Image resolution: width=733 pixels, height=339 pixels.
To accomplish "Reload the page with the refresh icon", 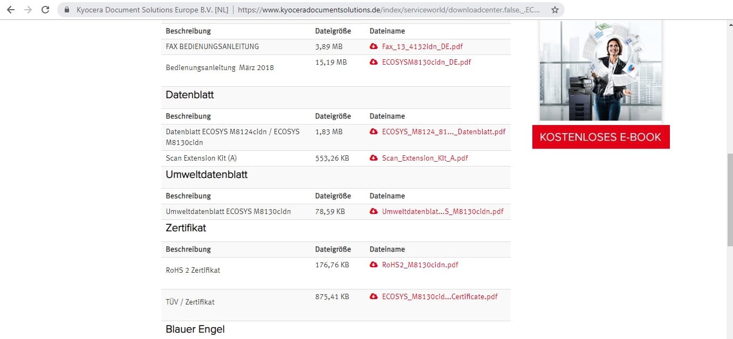I will coord(46,10).
